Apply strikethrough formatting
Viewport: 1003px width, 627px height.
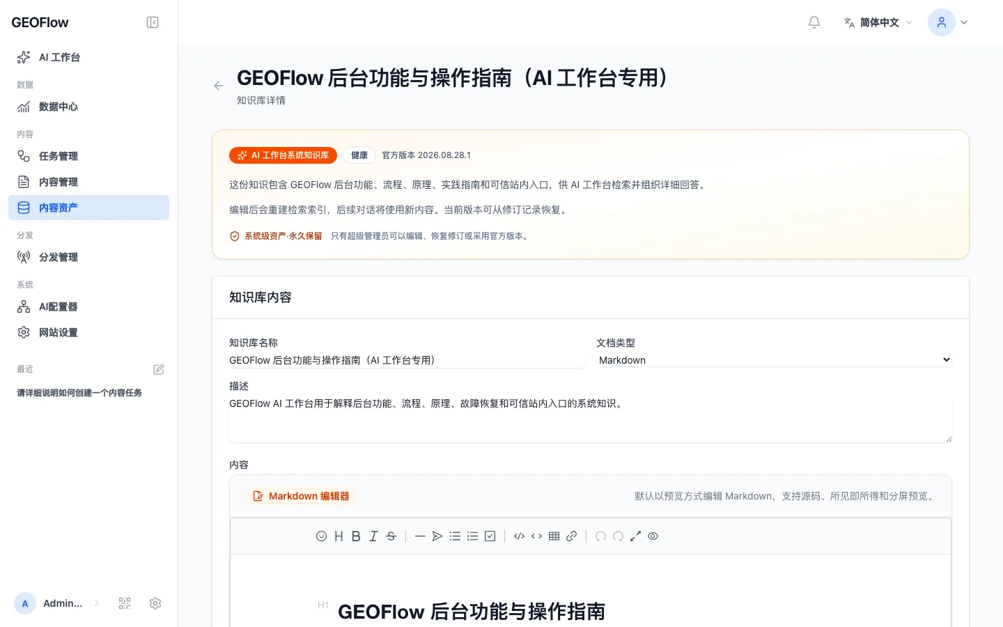pos(391,536)
